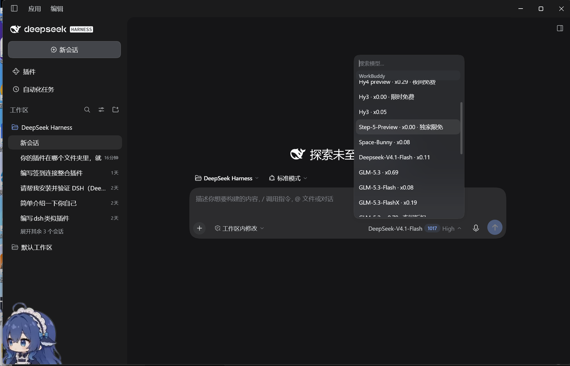Open conversation 编写签到连接整合插件
The height and width of the screenshot is (366, 570).
pyautogui.click(x=65, y=173)
